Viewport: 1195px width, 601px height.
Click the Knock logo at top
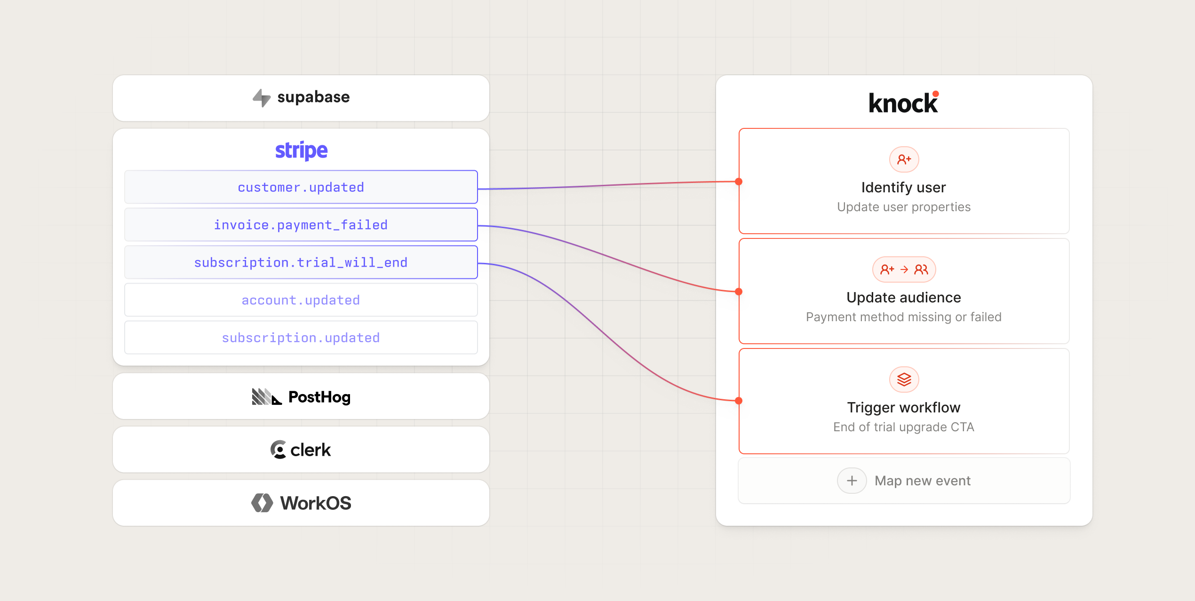click(903, 103)
